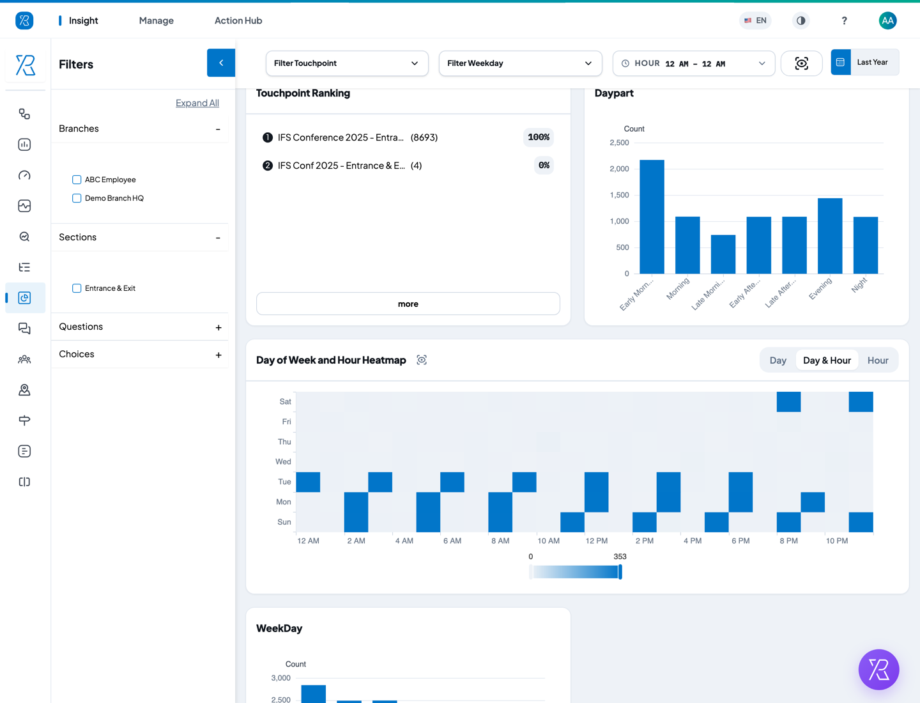
Task: Click the help question mark icon
Action: coord(844,20)
